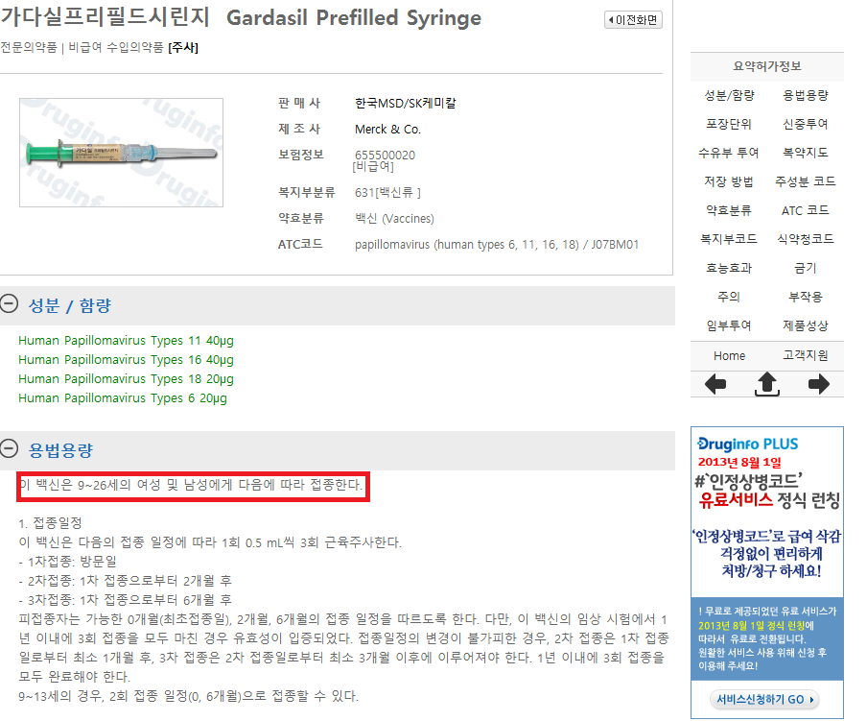Select 포장단위 in summary menu
Viewport: 867px width, 721px height.
pyautogui.click(x=729, y=124)
